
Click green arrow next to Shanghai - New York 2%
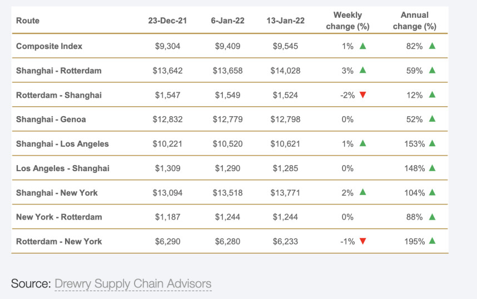(x=362, y=192)
